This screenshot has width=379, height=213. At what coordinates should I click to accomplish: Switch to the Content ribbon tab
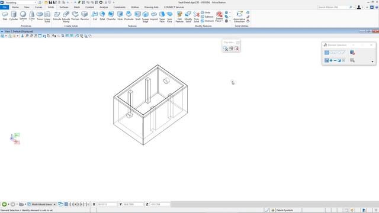point(89,7)
